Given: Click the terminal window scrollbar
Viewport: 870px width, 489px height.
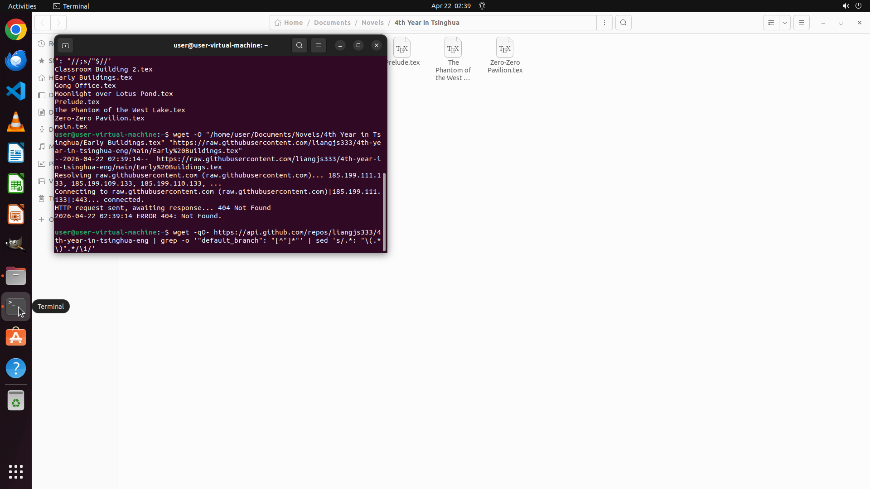Looking at the screenshot, I should tap(384, 211).
